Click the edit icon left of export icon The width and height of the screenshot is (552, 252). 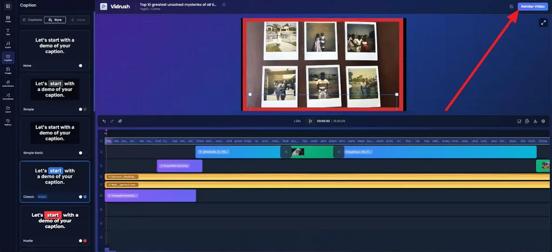click(519, 121)
